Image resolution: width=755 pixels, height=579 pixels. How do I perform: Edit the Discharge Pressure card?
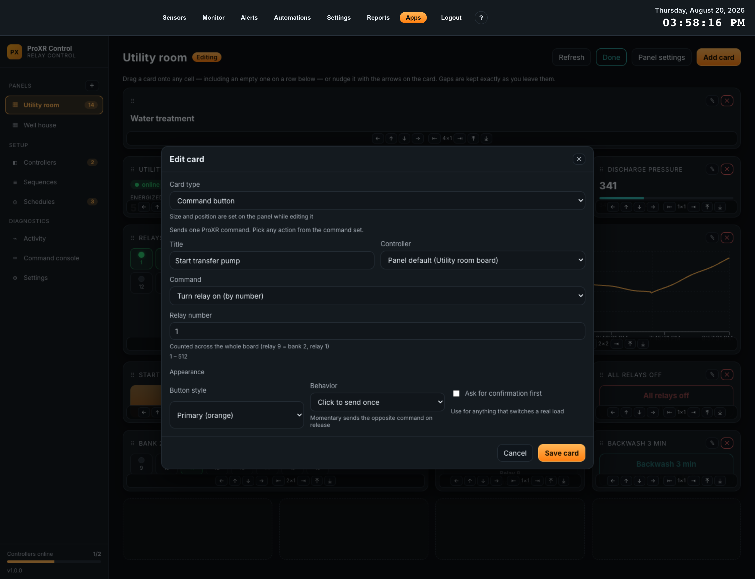[712, 169]
